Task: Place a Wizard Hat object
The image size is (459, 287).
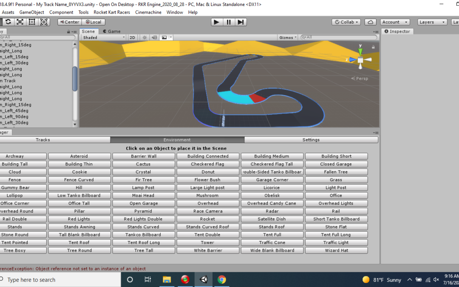Action: point(336,250)
